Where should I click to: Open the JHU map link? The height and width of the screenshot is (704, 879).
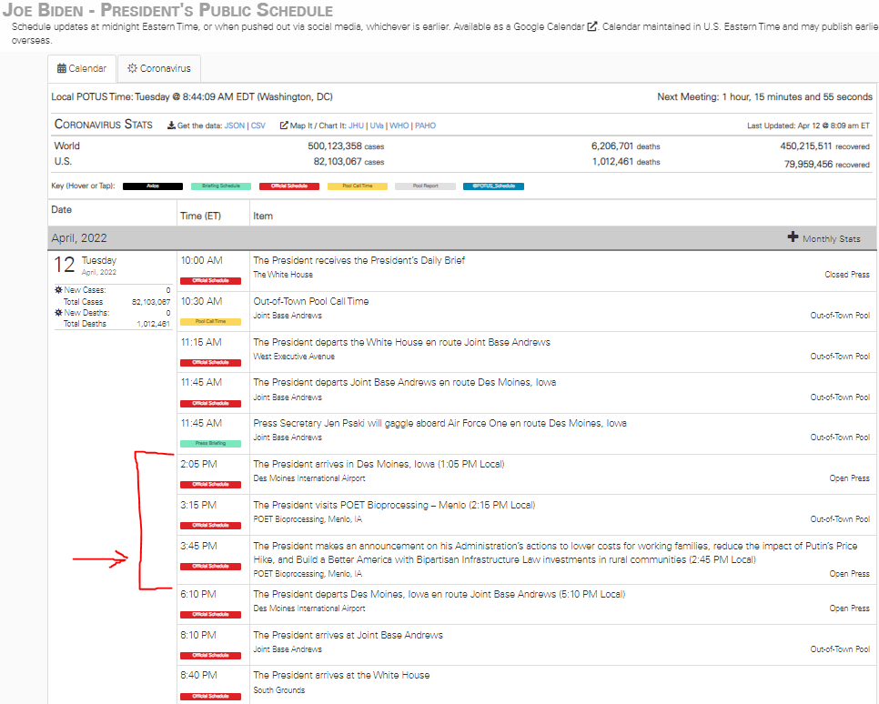[x=356, y=126]
